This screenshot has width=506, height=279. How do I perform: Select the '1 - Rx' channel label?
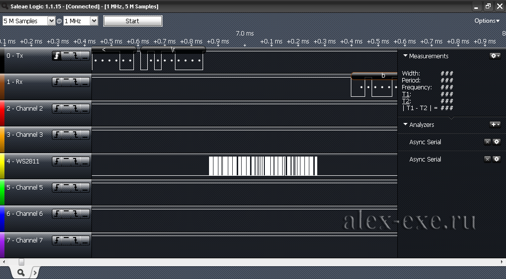pyautogui.click(x=14, y=82)
